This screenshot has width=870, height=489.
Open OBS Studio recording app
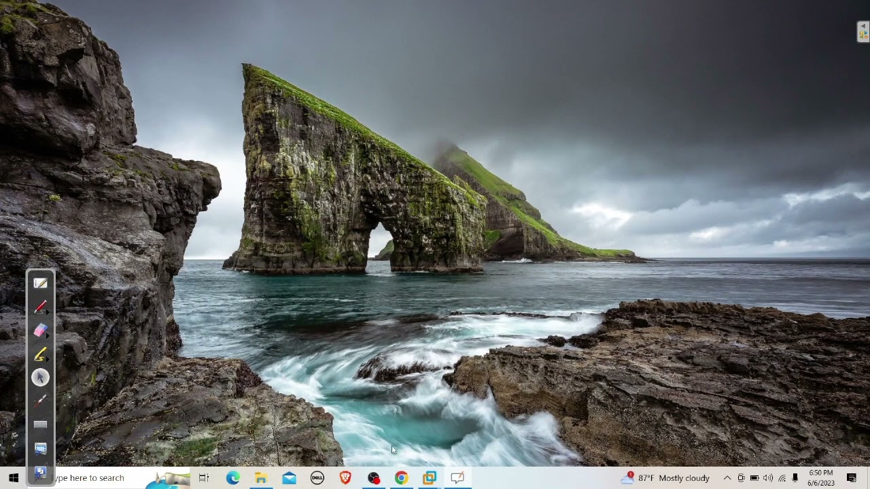tap(373, 478)
